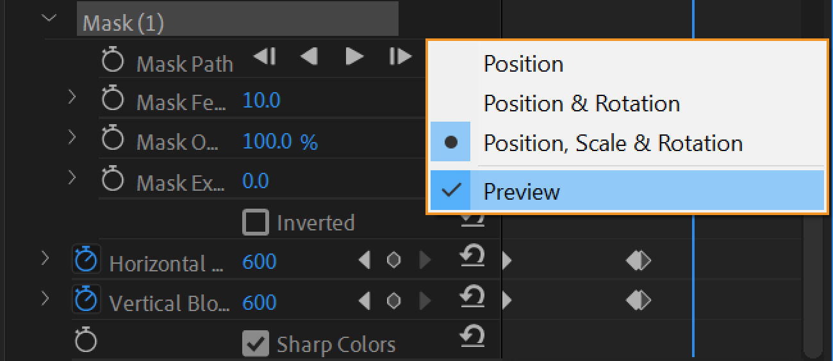Image resolution: width=833 pixels, height=361 pixels.
Task: Enable the Inverted mask checkbox
Action: pyautogui.click(x=255, y=223)
